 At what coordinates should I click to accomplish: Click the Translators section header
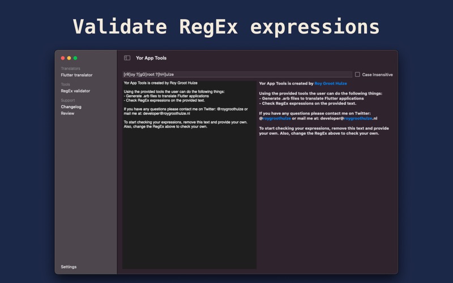(x=71, y=68)
